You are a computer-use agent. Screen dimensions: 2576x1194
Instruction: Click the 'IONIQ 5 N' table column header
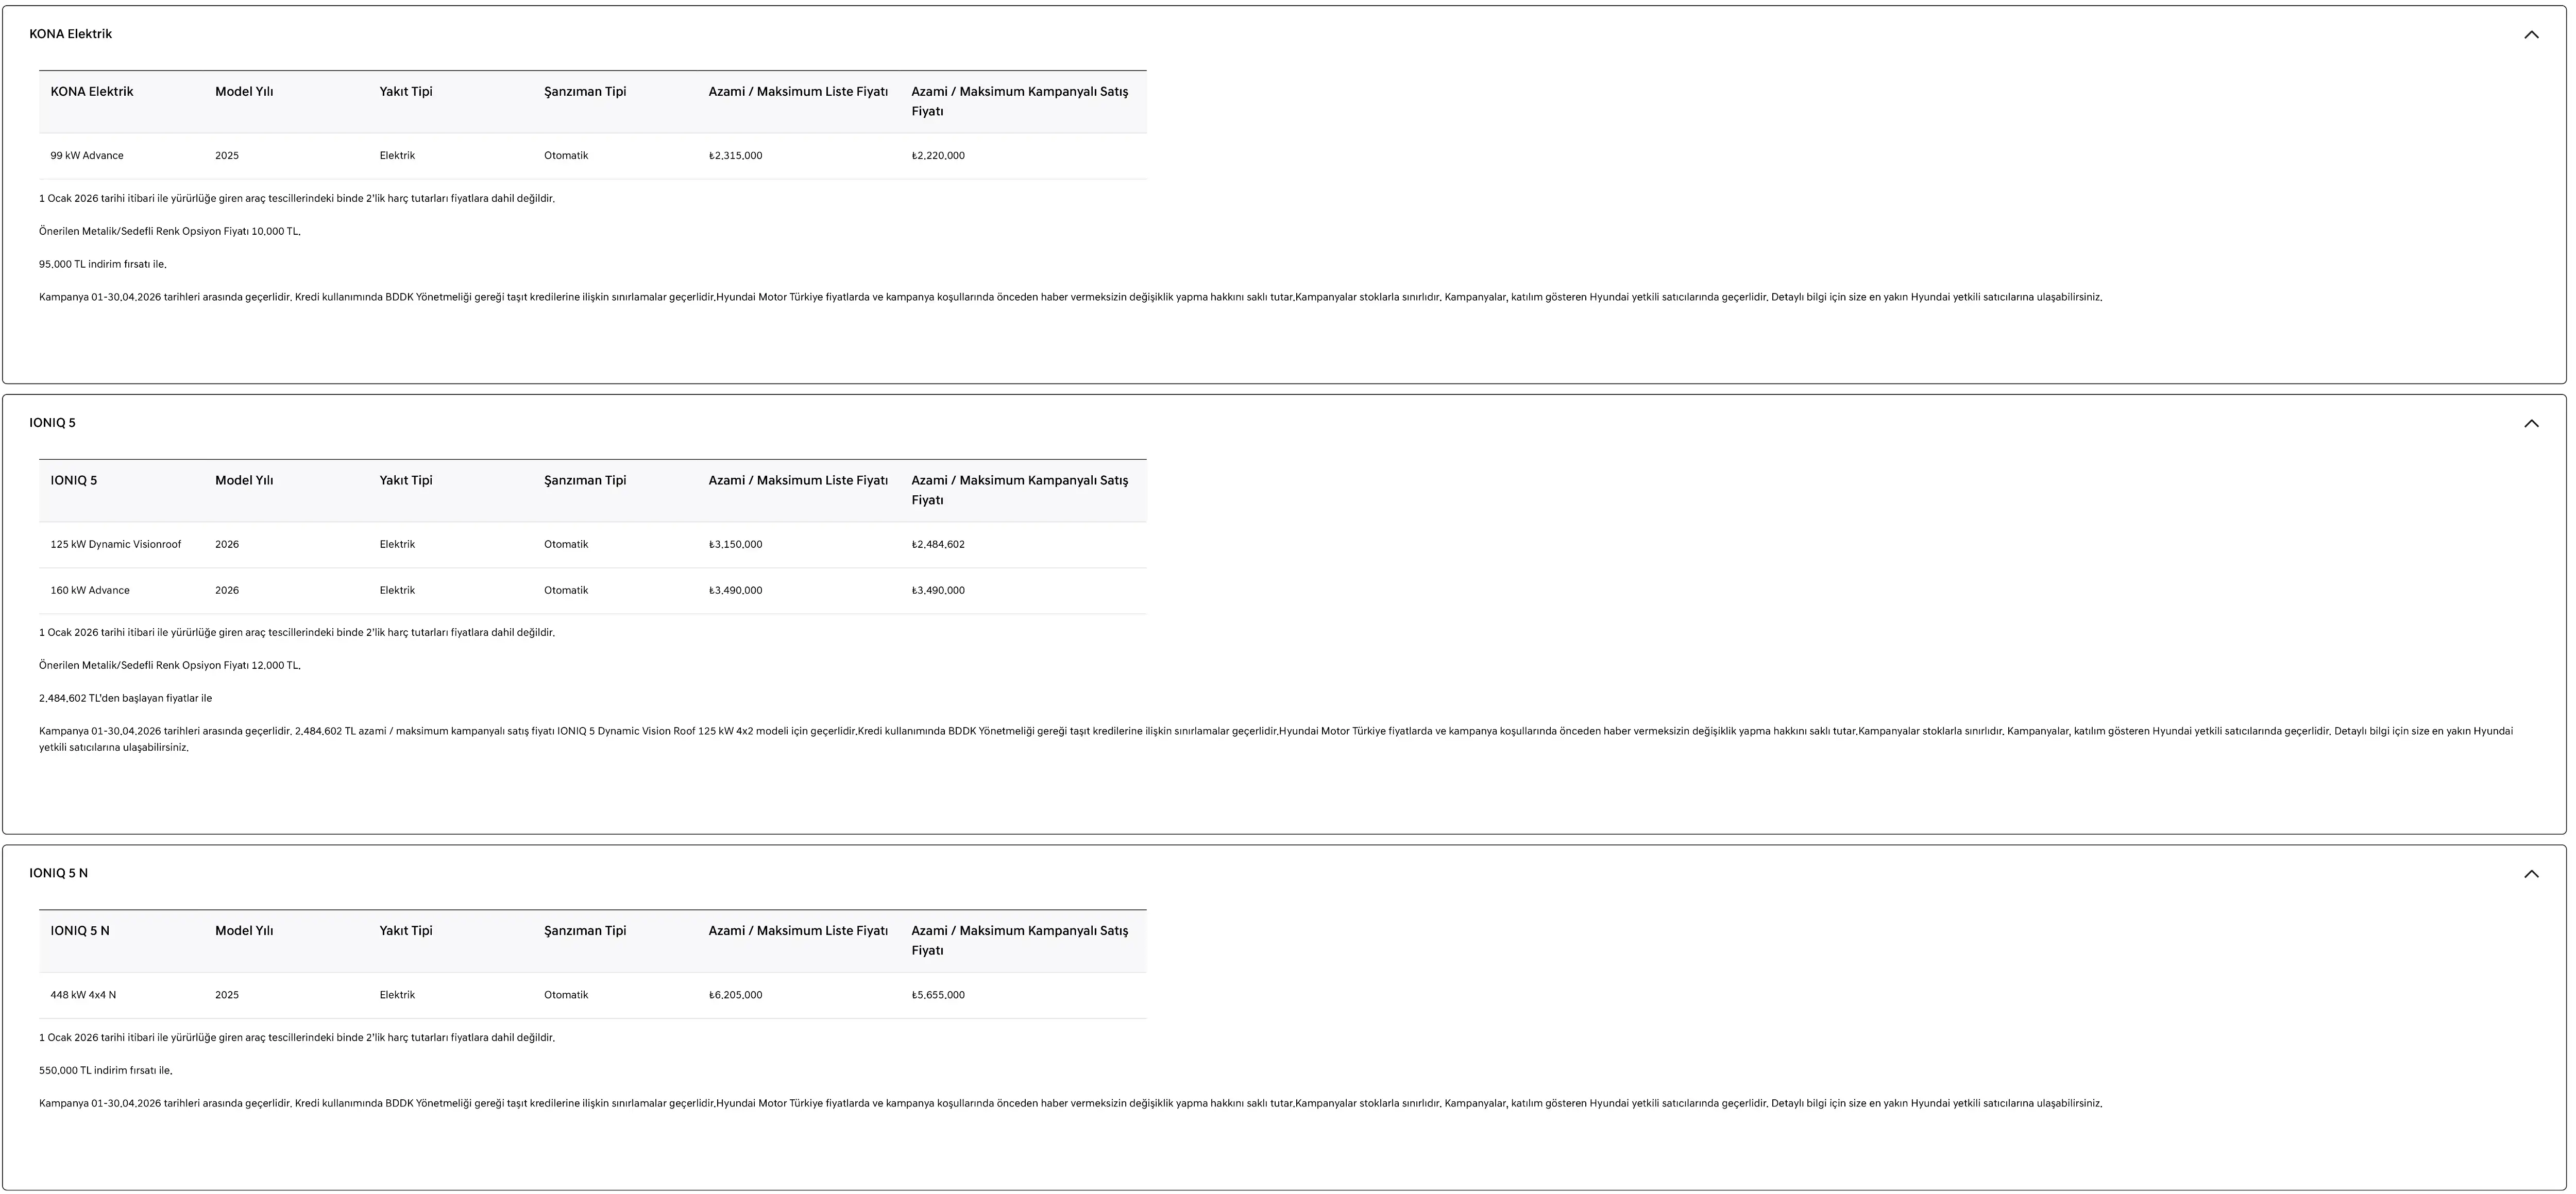pyautogui.click(x=80, y=931)
